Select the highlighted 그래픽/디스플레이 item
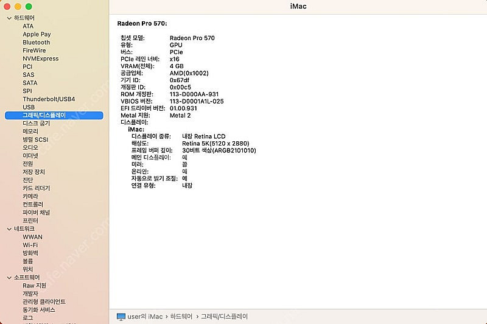The image size is (487, 324). [54, 115]
